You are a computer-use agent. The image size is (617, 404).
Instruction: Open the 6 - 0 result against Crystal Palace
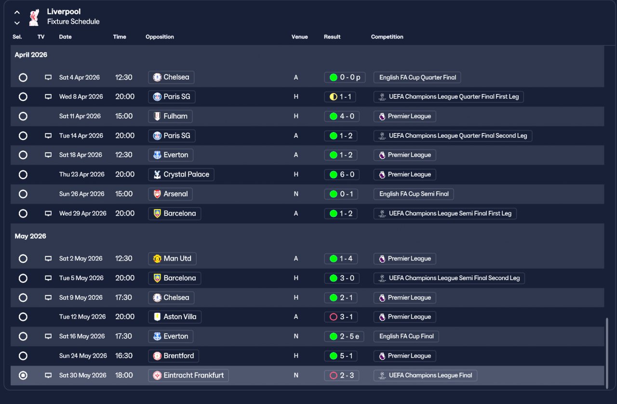tap(342, 175)
